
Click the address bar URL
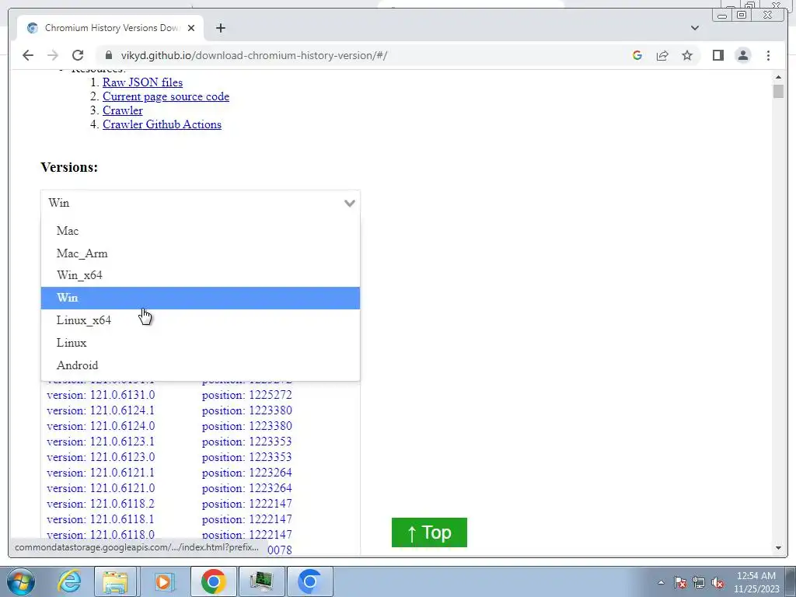pyautogui.click(x=254, y=55)
